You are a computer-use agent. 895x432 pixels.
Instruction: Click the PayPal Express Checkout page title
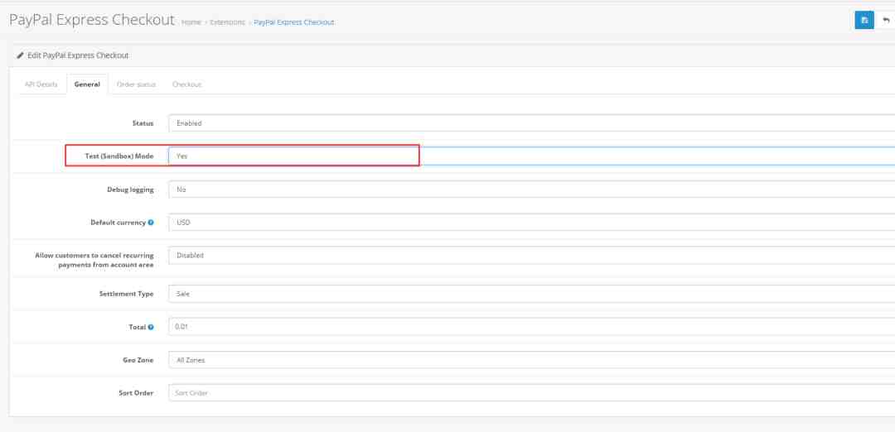tap(92, 20)
